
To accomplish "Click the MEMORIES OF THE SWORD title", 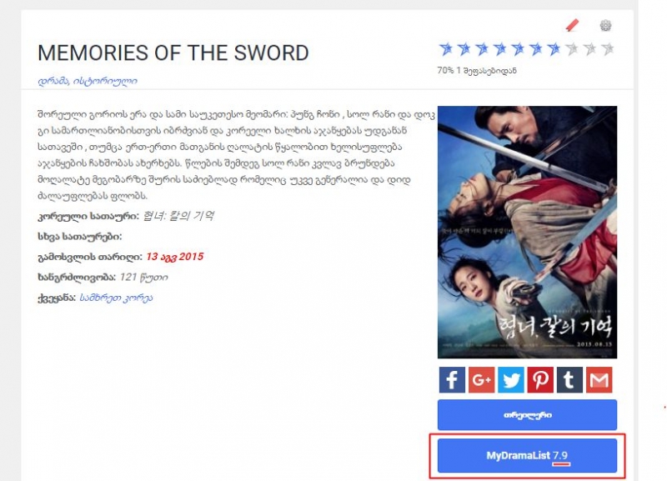I will coord(173,53).
